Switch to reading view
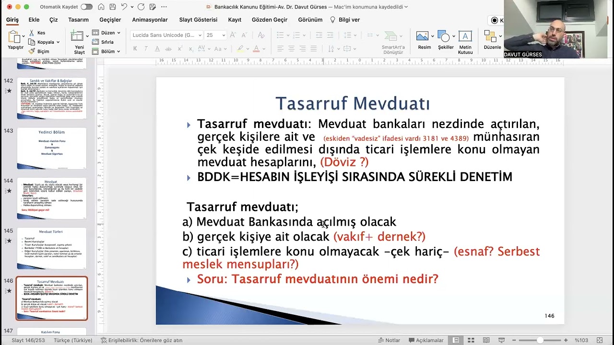Screen dimensions: 614x345 [486, 340]
